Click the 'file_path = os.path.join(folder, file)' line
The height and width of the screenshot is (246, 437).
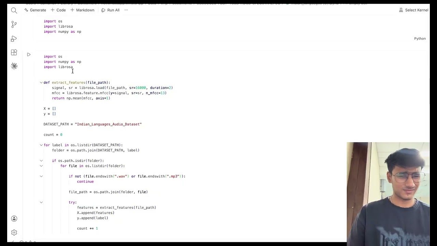click(108, 192)
